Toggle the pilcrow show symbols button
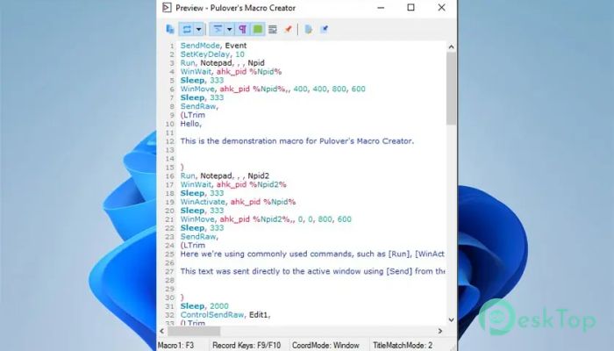 click(x=242, y=29)
